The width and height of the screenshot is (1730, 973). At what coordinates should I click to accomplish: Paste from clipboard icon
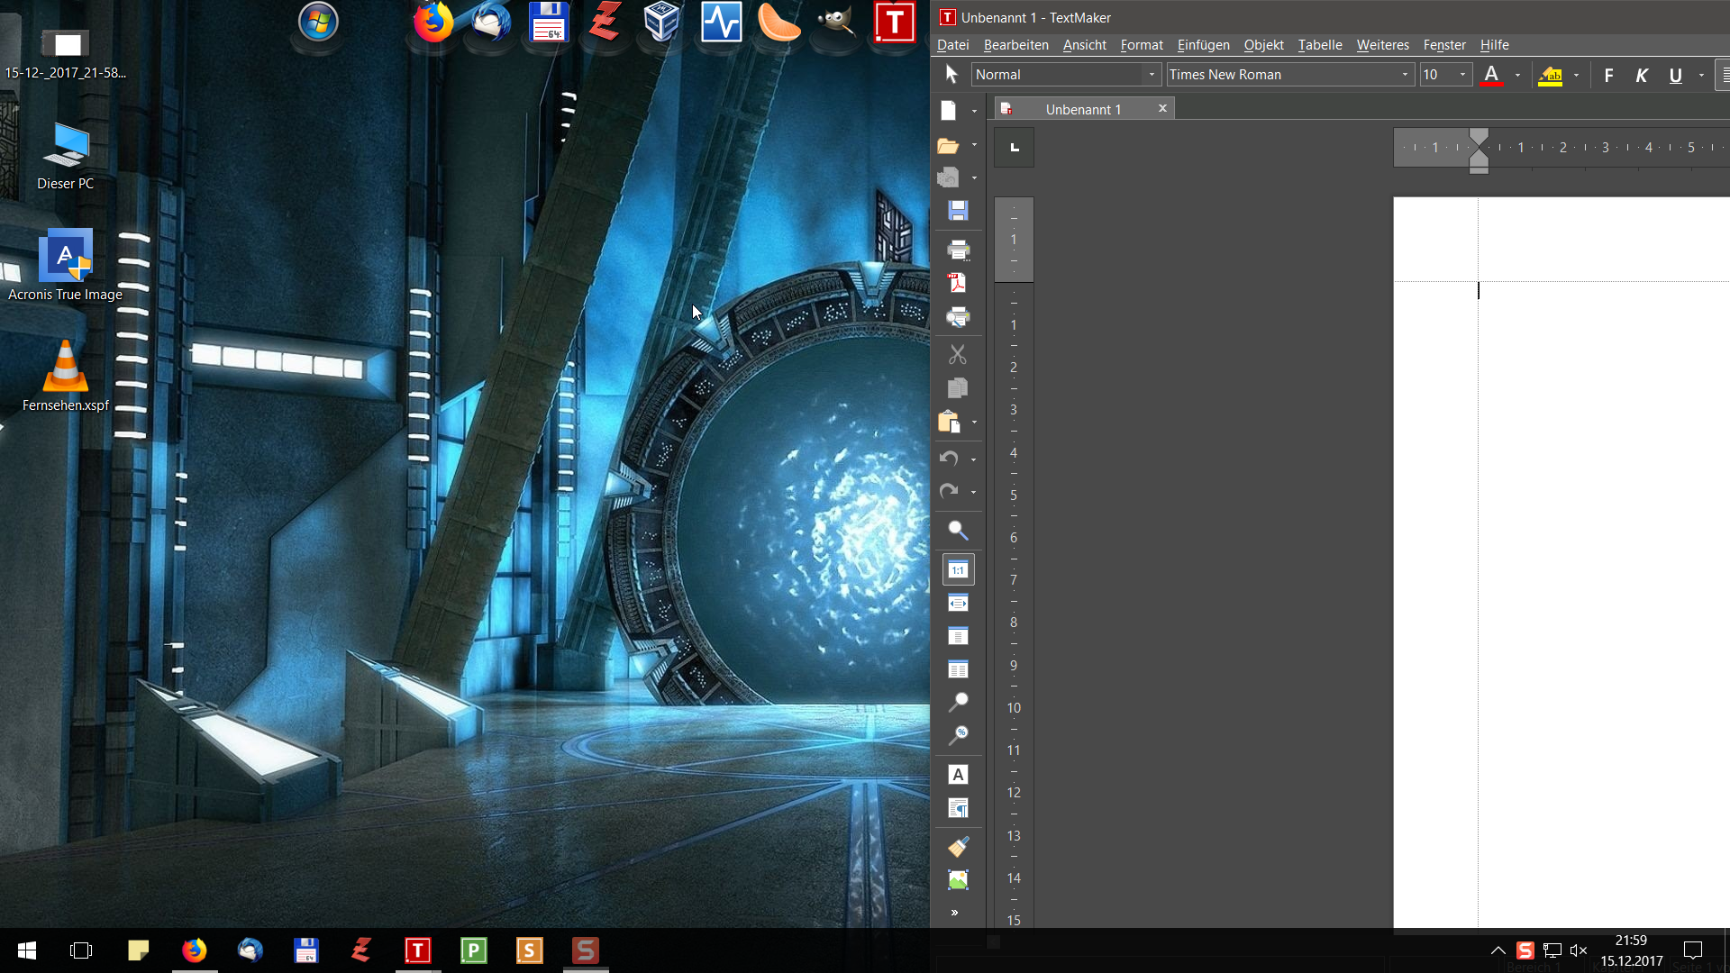coord(949,422)
